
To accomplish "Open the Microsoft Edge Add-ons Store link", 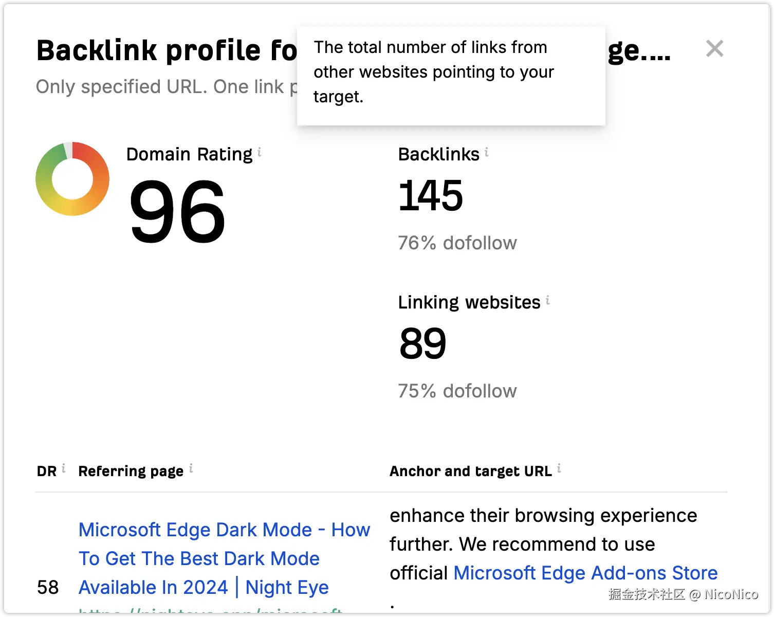I will (585, 573).
